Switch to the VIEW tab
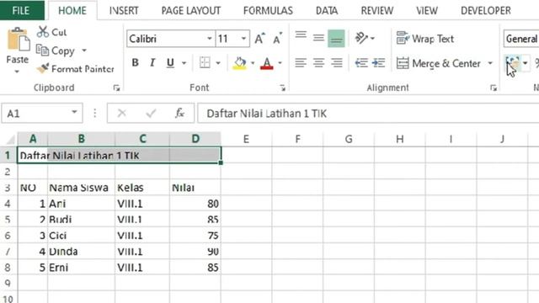Screen dimensions: 539x303 427,11
